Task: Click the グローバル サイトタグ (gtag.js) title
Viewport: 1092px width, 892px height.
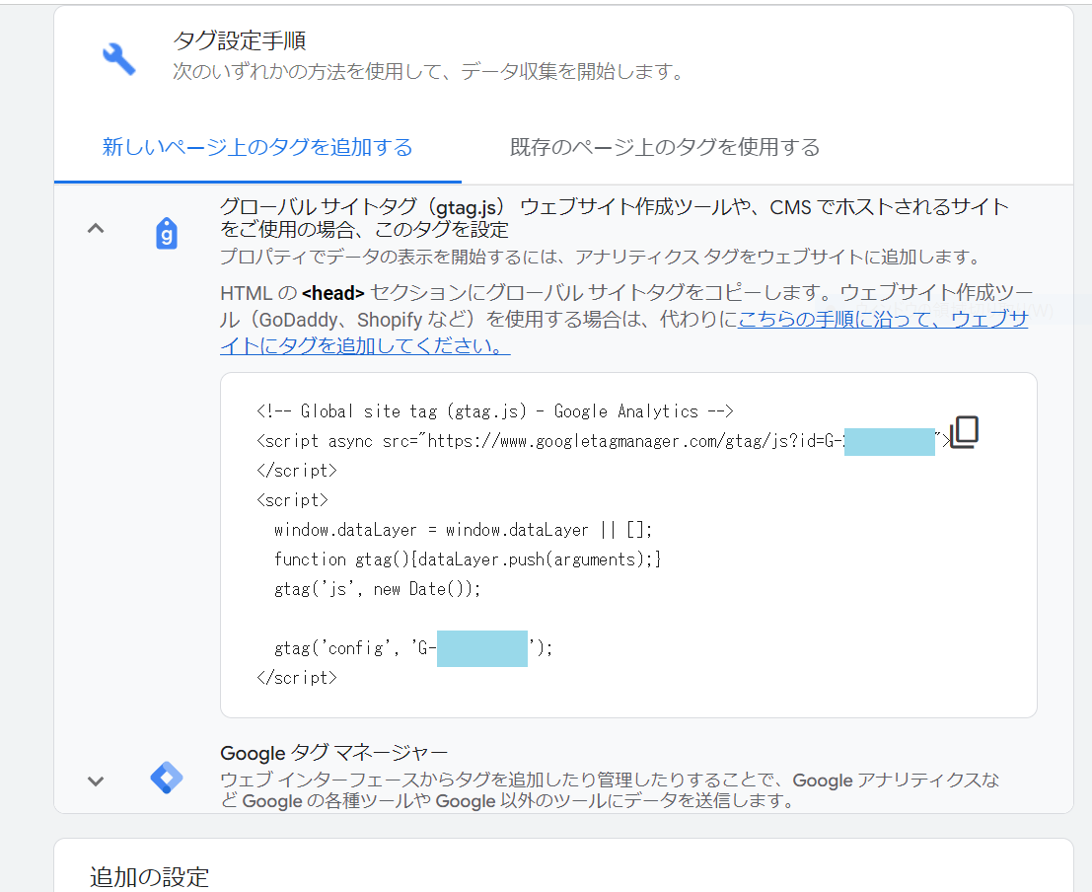Action: (615, 217)
